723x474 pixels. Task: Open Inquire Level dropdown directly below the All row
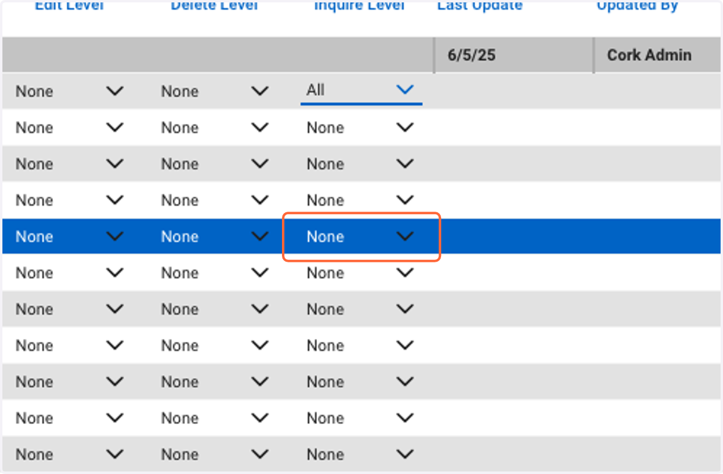pos(361,127)
